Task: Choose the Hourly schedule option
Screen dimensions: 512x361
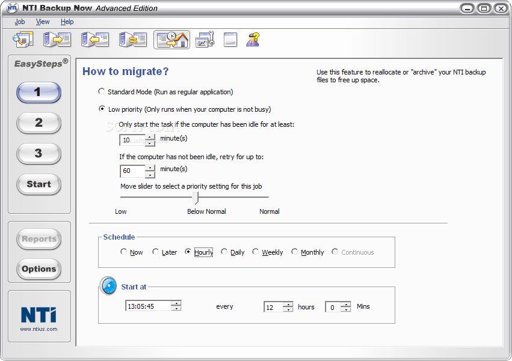Action: pos(188,252)
